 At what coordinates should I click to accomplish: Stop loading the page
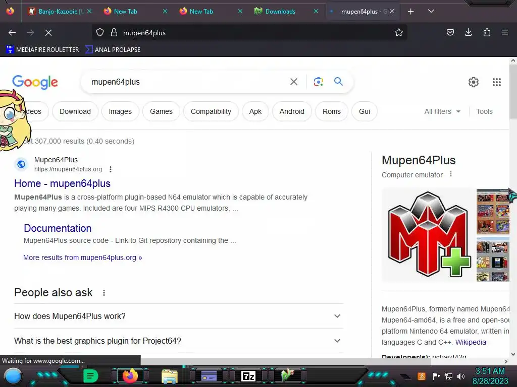click(48, 33)
